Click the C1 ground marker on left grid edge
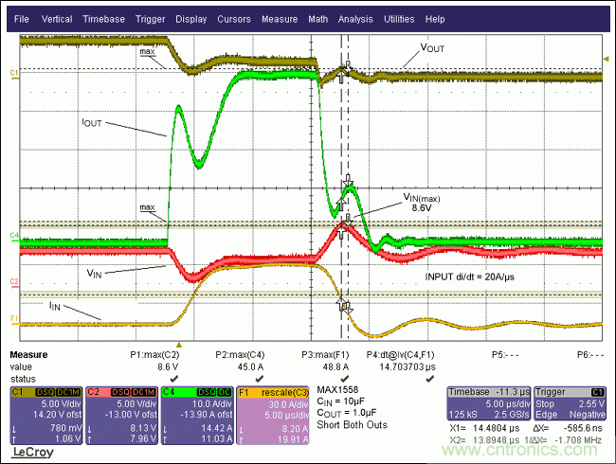 click(13, 72)
